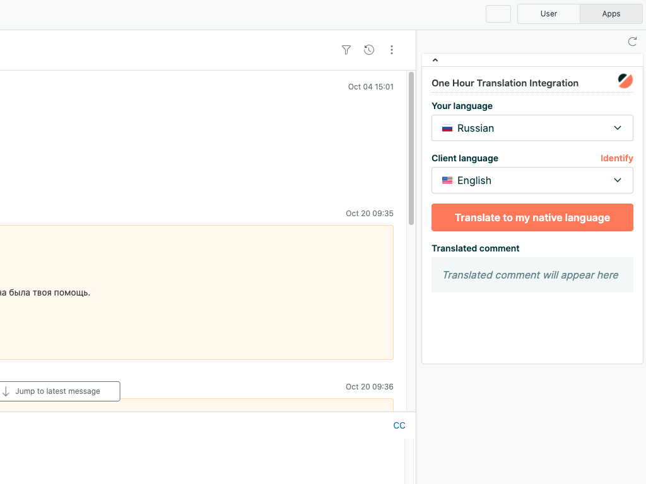Open the conversation filter icon
The width and height of the screenshot is (646, 484).
tap(346, 50)
